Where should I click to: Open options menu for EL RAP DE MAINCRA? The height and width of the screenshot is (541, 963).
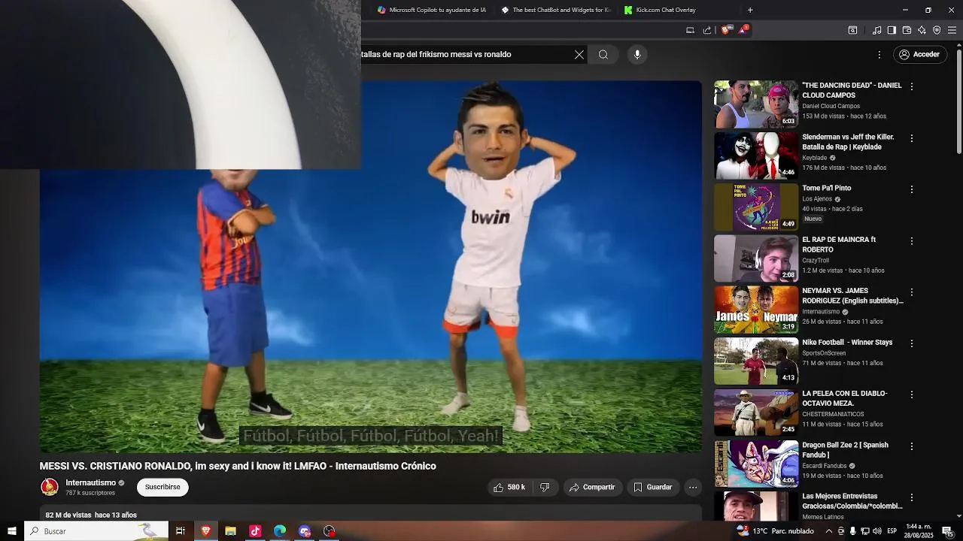(x=912, y=241)
